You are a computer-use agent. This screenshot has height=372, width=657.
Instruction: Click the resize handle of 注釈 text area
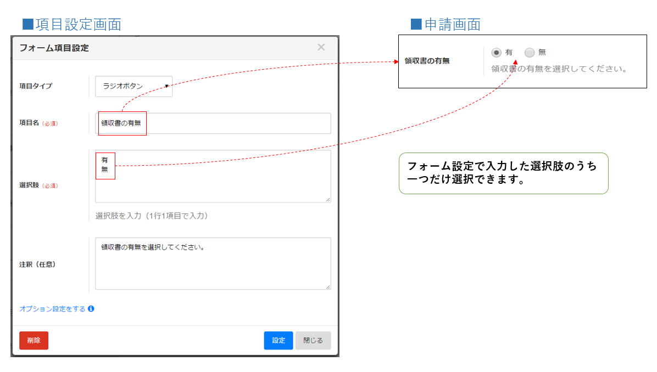click(x=328, y=286)
